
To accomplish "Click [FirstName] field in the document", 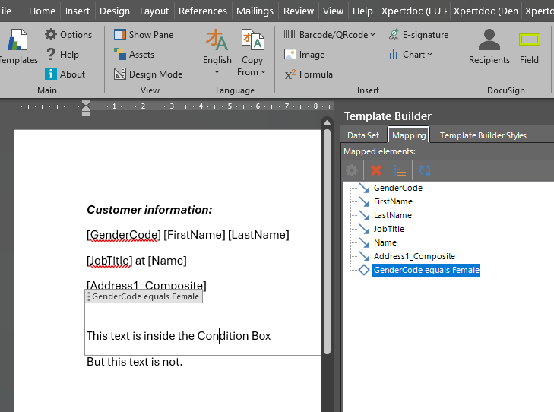I will click(195, 235).
